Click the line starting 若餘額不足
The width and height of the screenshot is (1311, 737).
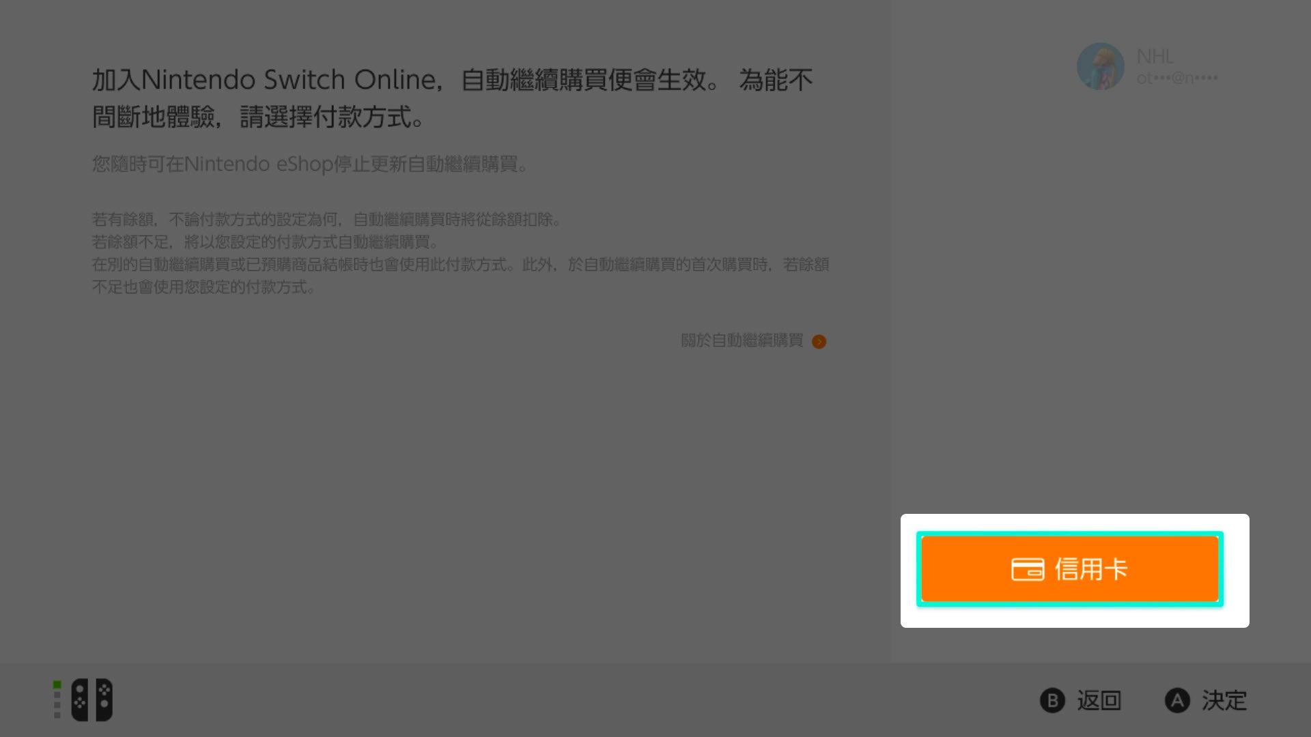pyautogui.click(x=265, y=242)
